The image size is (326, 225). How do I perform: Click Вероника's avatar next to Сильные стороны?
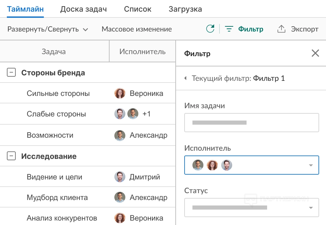click(x=120, y=93)
